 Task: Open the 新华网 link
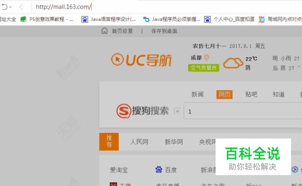(174, 142)
